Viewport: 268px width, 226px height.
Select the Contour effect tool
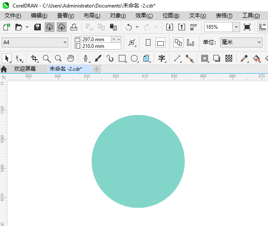[x=205, y=58]
